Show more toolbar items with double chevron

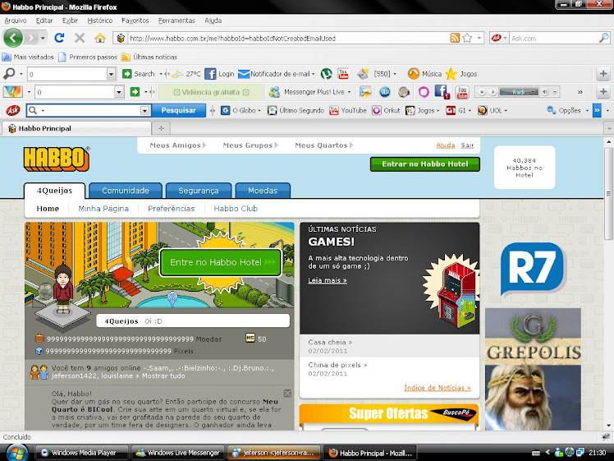580,92
